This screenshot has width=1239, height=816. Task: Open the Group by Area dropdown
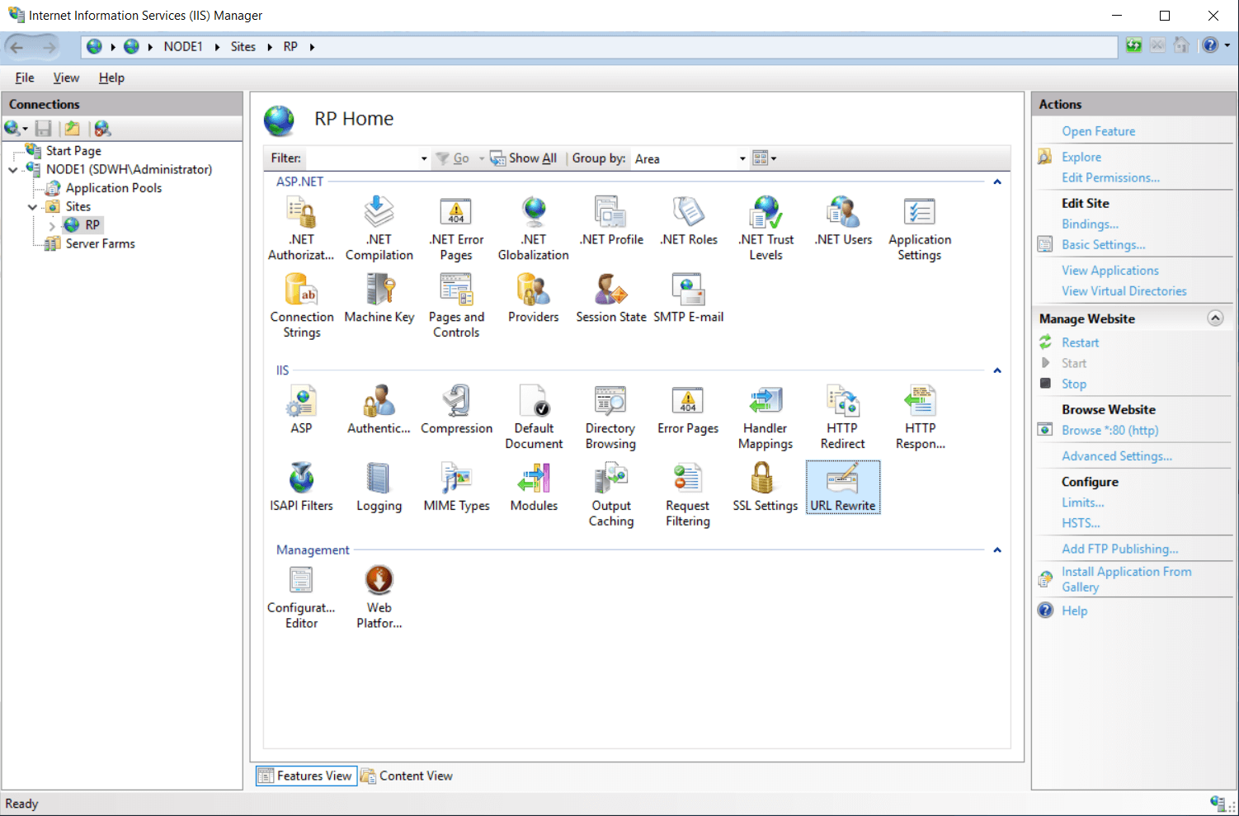(742, 158)
